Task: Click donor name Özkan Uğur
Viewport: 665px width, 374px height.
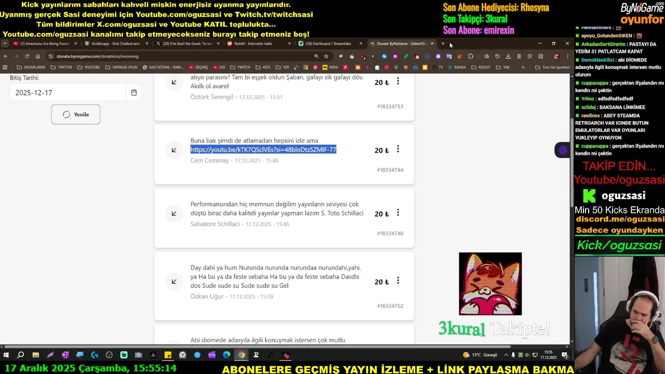Action: click(207, 297)
